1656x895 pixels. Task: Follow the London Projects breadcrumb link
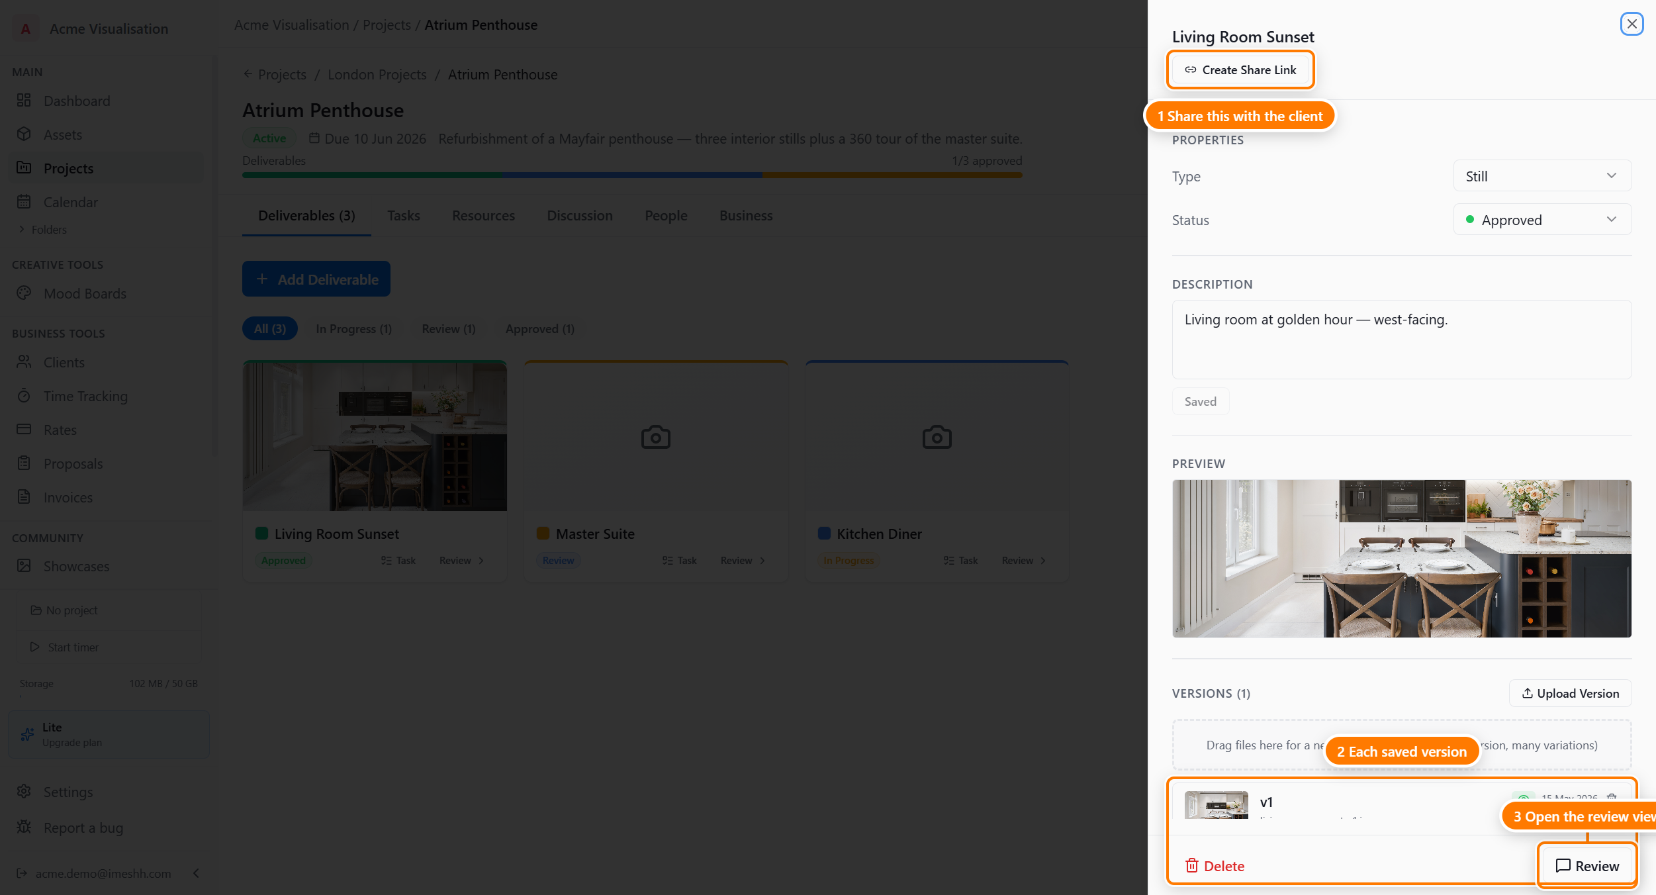pyautogui.click(x=377, y=75)
